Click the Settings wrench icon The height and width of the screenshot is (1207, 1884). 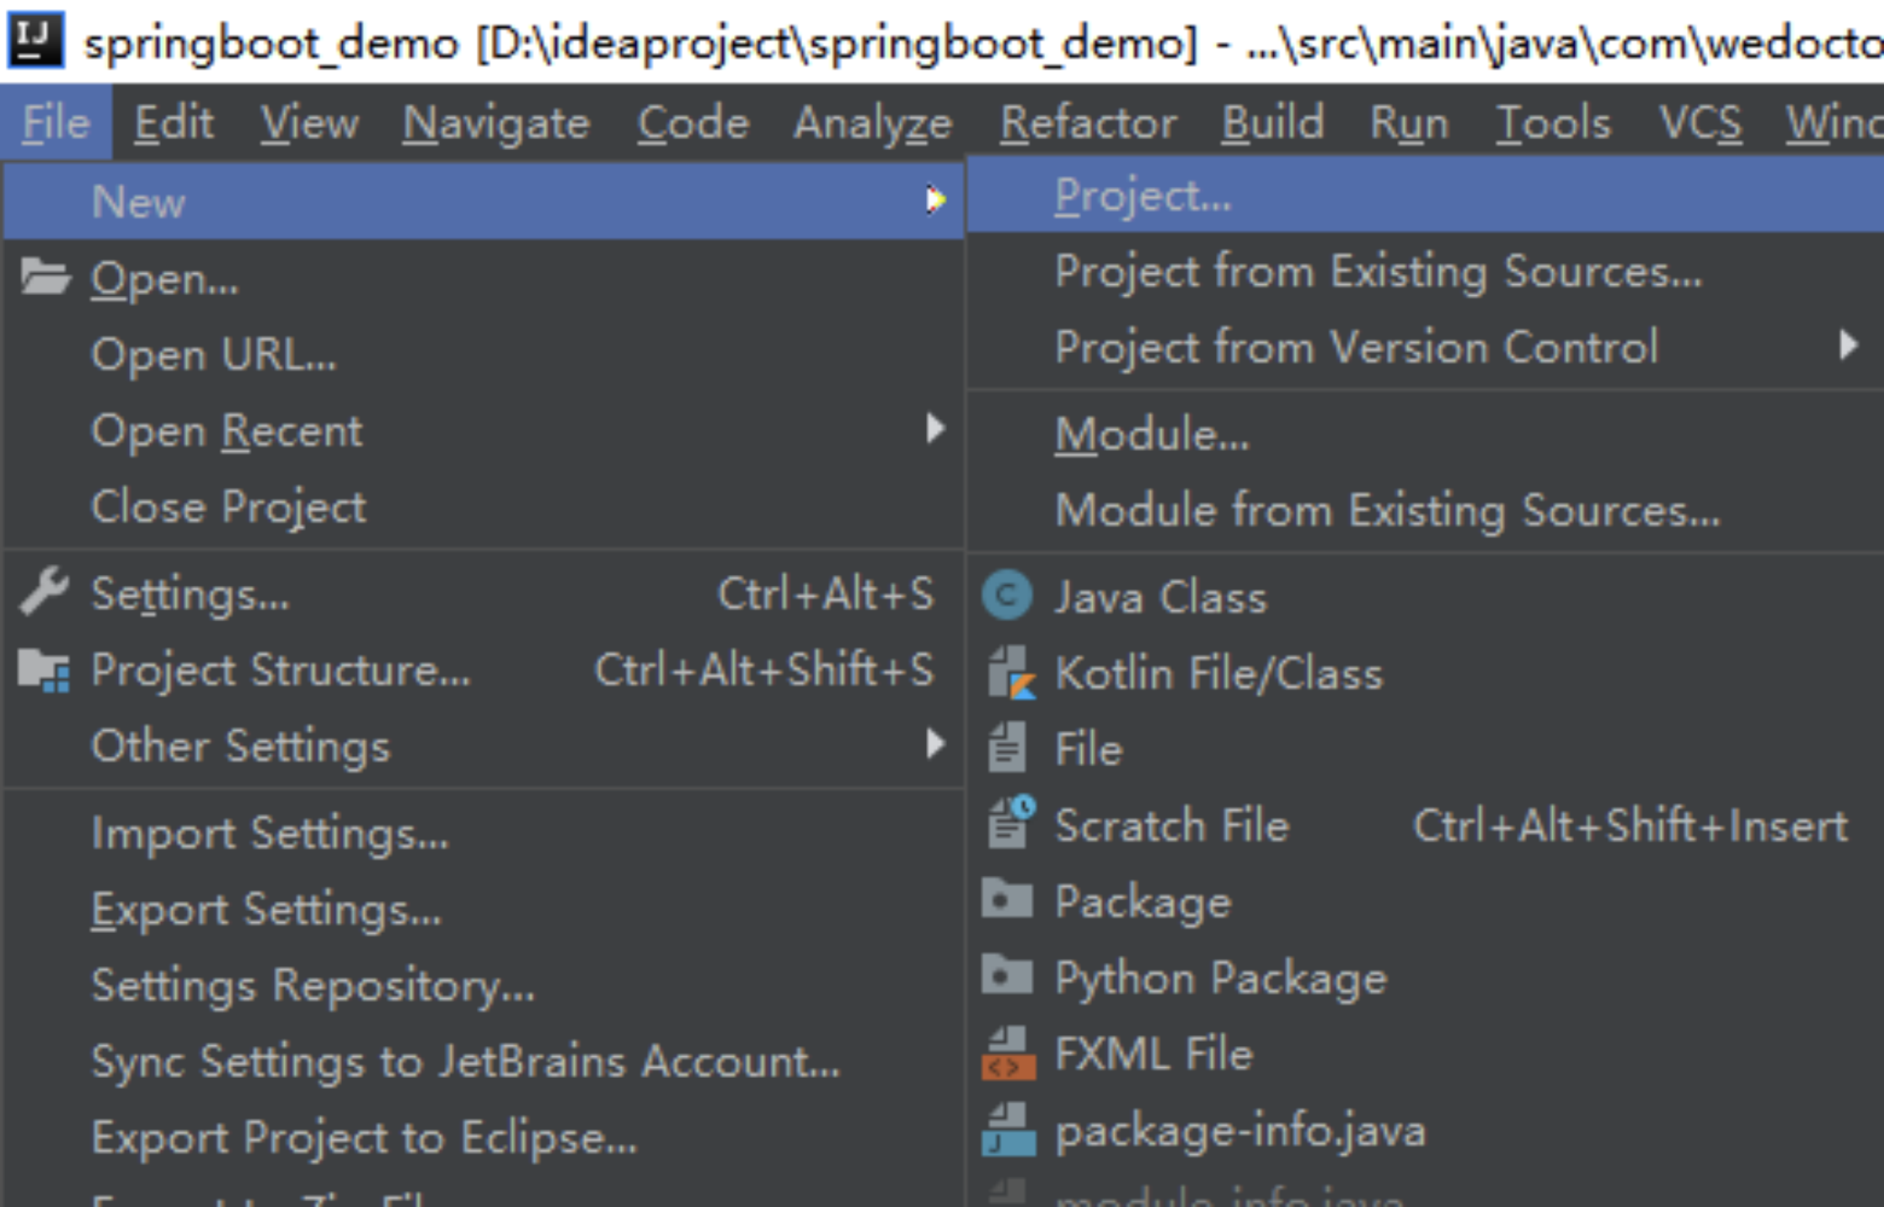click(44, 592)
